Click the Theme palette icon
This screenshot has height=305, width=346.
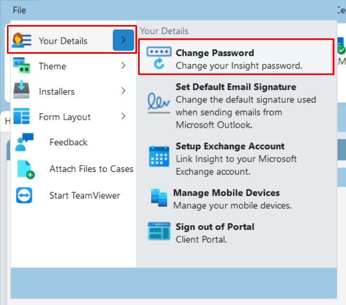coord(21,65)
